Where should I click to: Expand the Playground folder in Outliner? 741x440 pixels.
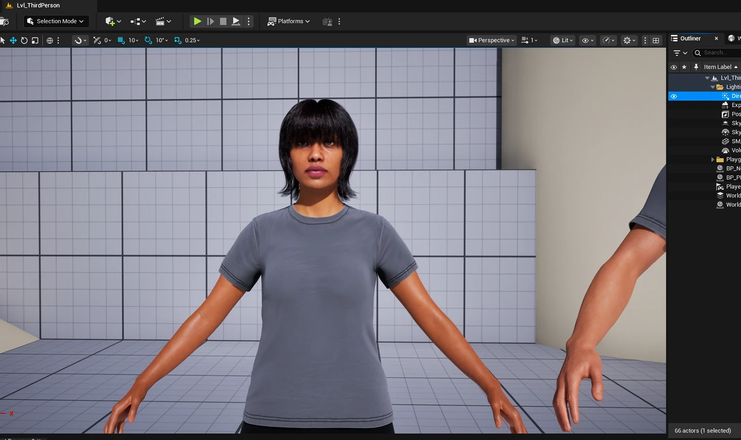[x=712, y=159]
